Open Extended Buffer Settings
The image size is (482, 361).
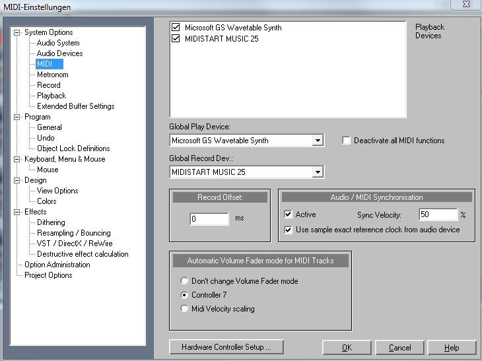click(76, 106)
